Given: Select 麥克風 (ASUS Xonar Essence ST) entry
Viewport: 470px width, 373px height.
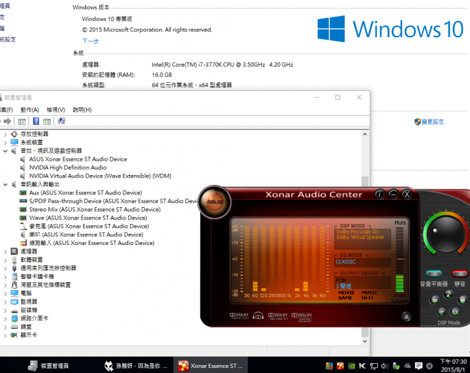Looking at the screenshot, I should tap(89, 227).
